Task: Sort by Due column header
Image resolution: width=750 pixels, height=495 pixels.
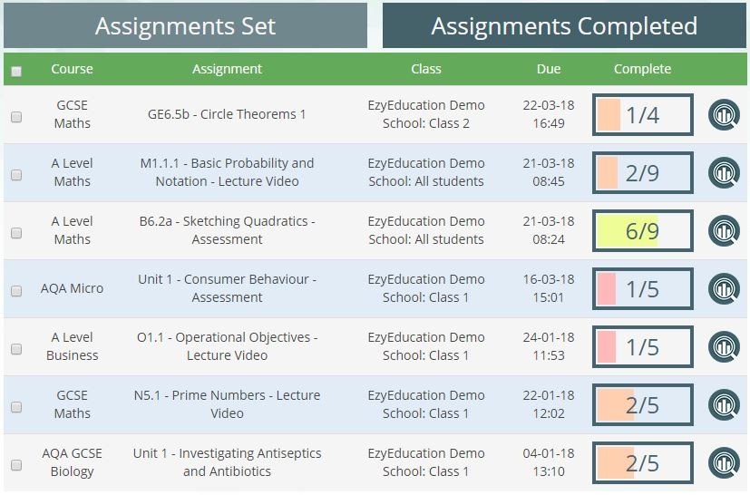Action: (x=549, y=69)
